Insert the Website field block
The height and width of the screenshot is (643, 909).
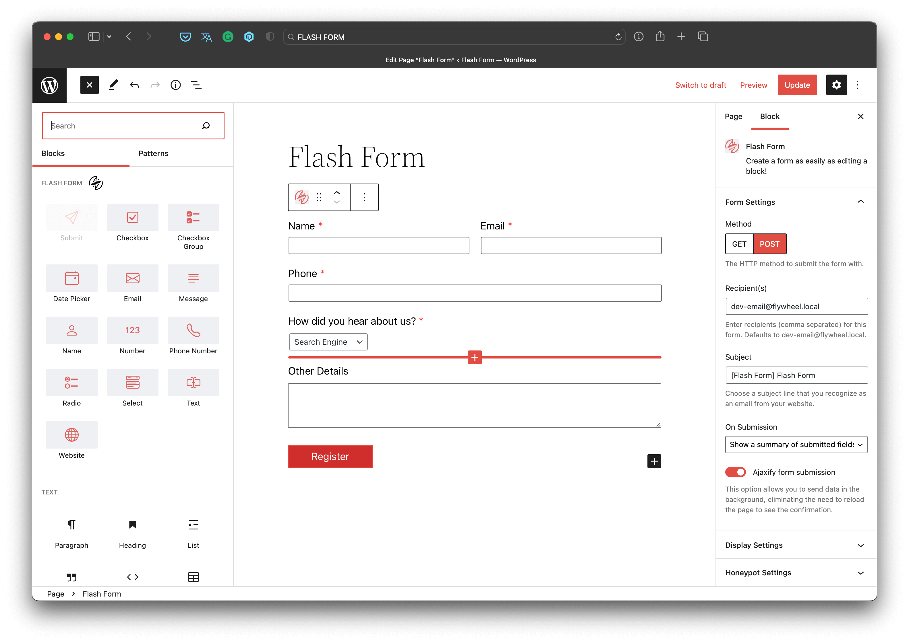click(72, 441)
